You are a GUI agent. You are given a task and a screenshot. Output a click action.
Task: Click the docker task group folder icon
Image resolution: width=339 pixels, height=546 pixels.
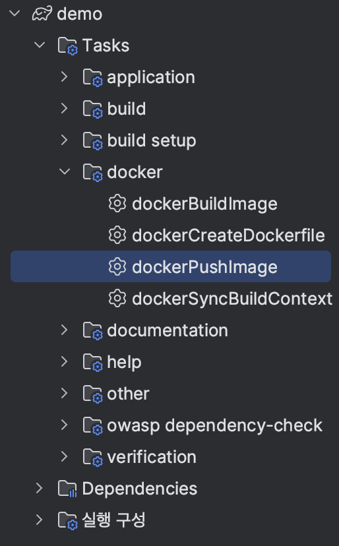[x=93, y=172]
